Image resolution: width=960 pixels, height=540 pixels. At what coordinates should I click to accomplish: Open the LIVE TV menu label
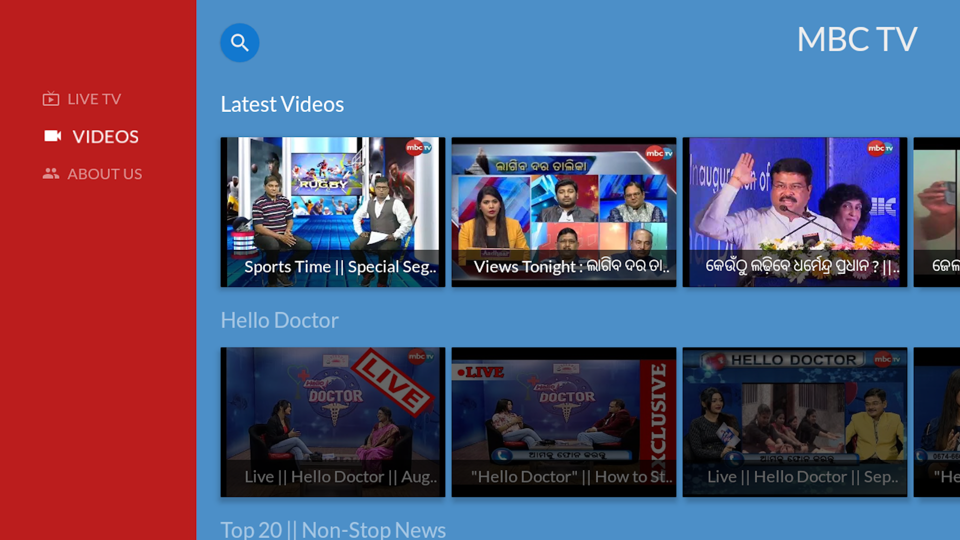coord(94,99)
